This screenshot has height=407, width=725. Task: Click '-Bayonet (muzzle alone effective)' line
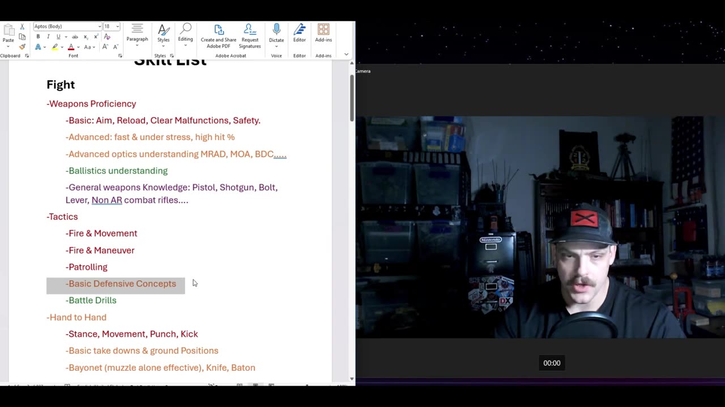coord(160,368)
